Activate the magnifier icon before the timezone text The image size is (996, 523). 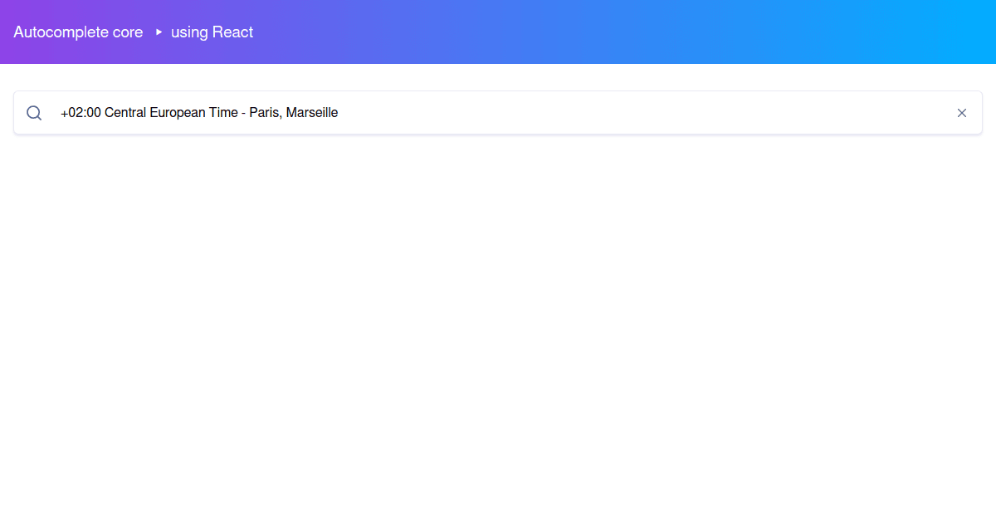34,112
